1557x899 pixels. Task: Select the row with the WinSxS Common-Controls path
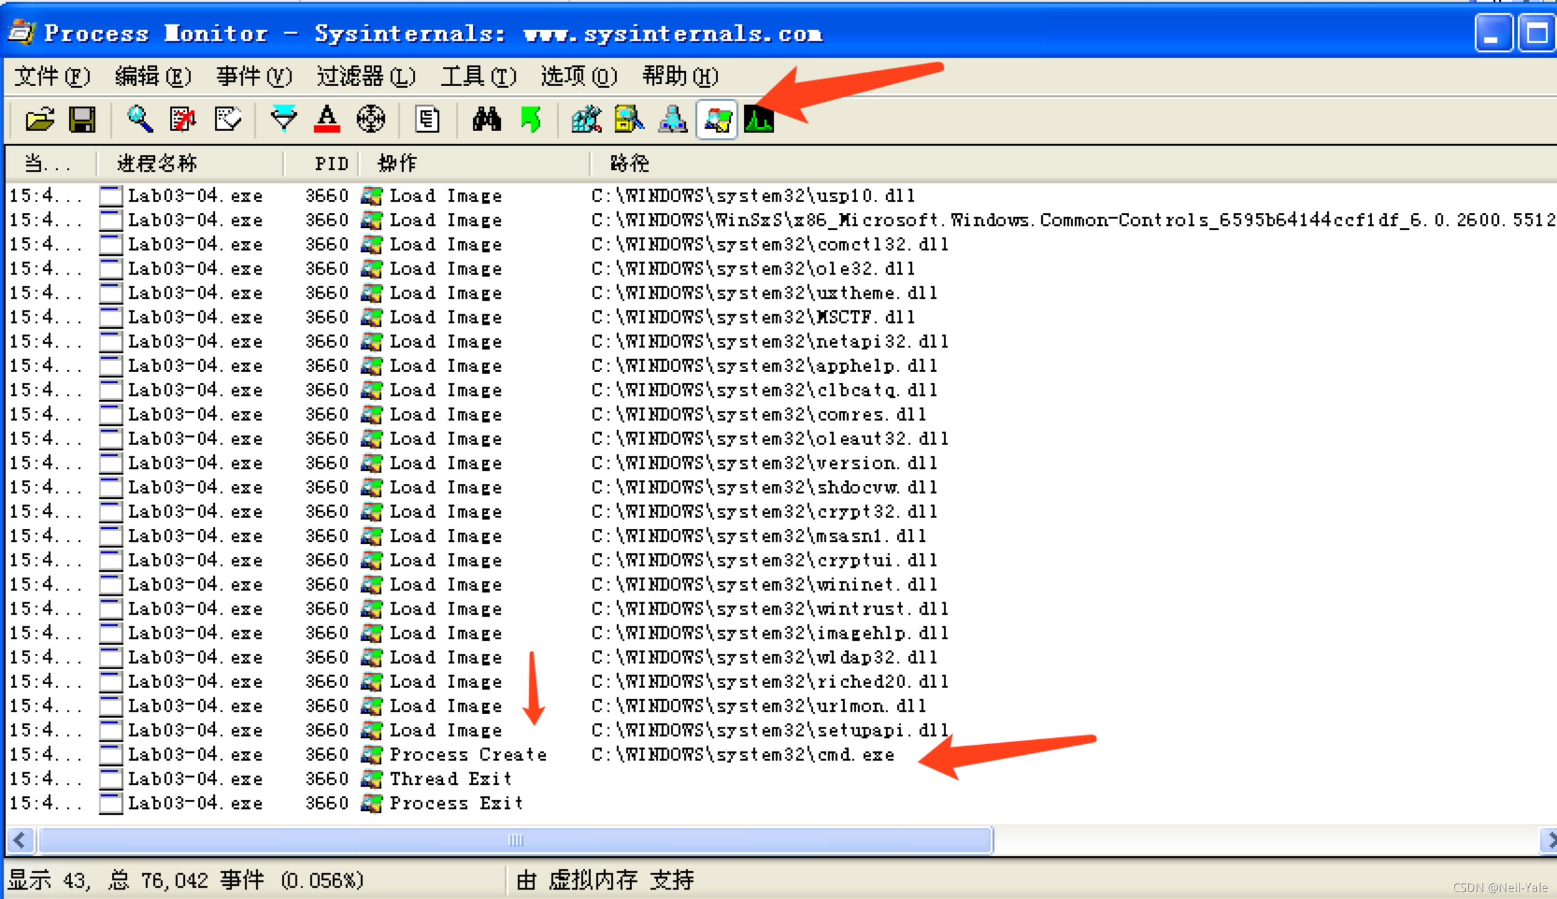[781, 220]
